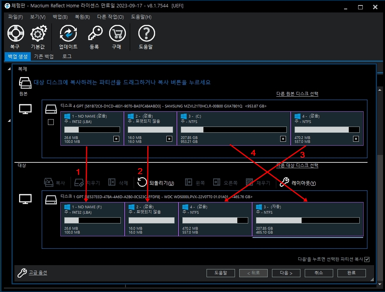Viewport: 385px width, 292px height.
Task: Open the 구매 shopping cart icon
Action: 117,33
